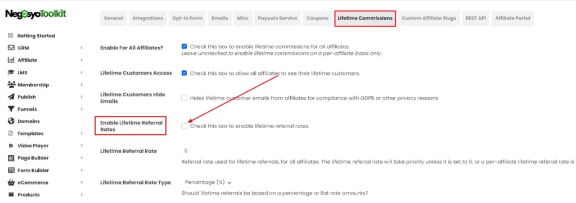Click the CRM envelope icon
The width and height of the screenshot is (576, 203).
(x=11, y=48)
